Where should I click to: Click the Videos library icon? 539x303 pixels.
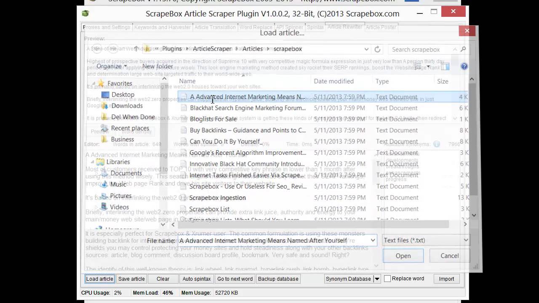[104, 207]
